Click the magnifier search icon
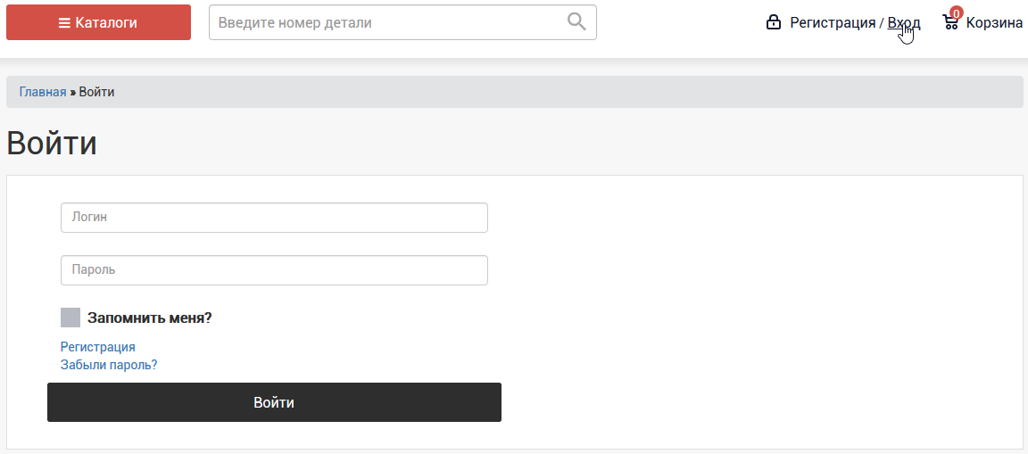This screenshot has width=1028, height=454. pyautogui.click(x=577, y=22)
